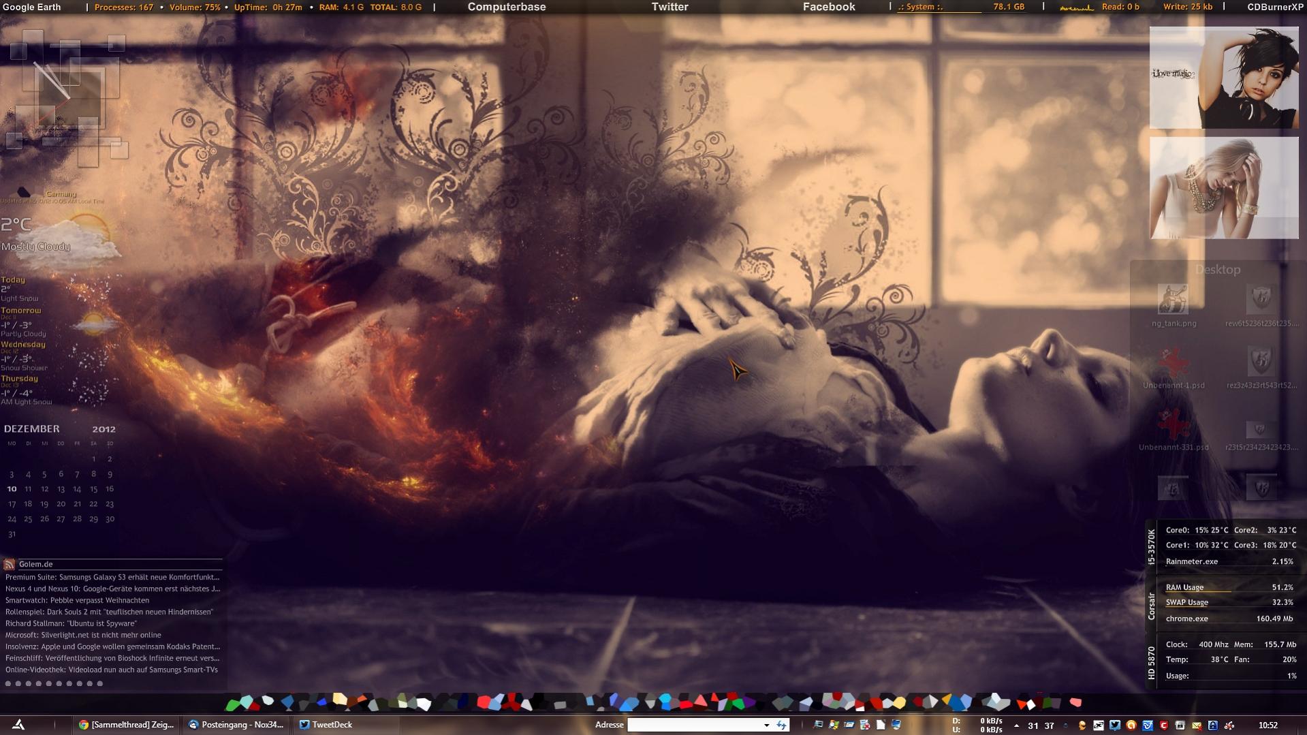Click the SWAP Usage bar
This screenshot has height=735, width=1307.
pyautogui.click(x=1229, y=602)
